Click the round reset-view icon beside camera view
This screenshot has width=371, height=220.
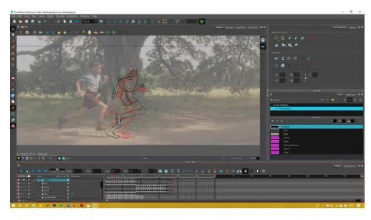[x=263, y=40]
